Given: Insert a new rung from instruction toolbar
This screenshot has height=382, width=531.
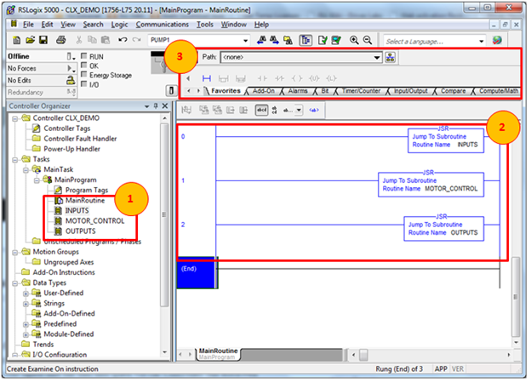Looking at the screenshot, I should (206, 77).
